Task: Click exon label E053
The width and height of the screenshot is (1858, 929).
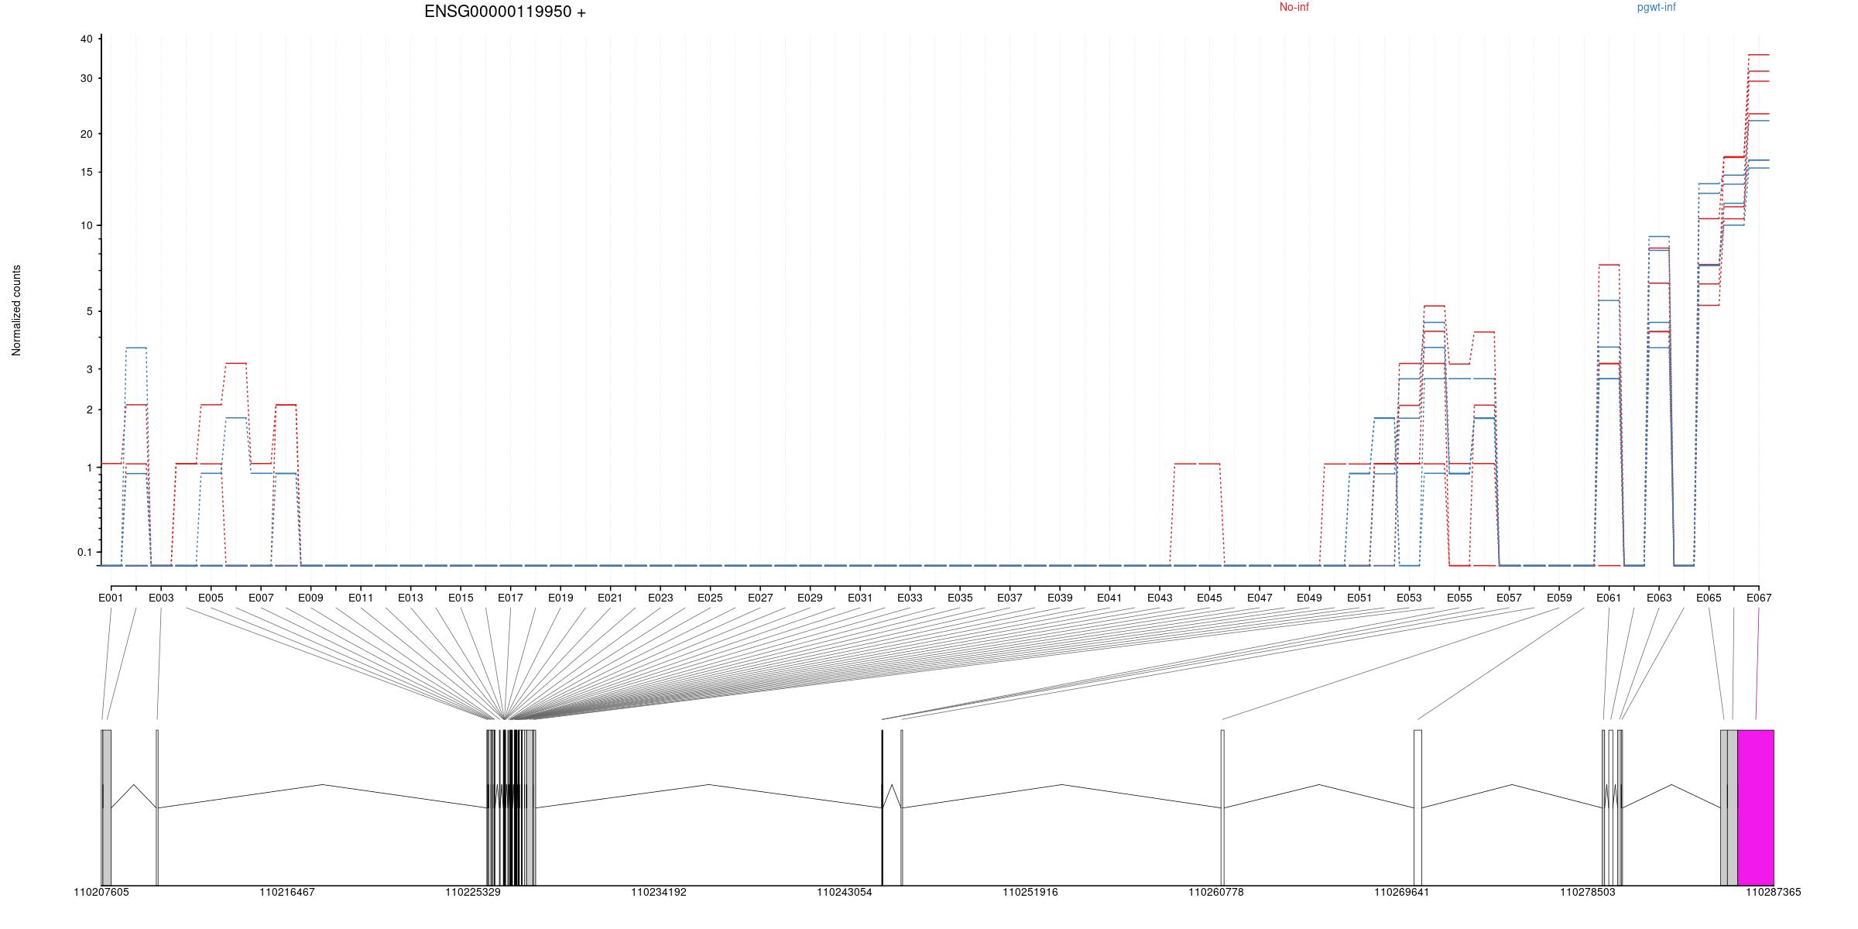Action: 1409,598
